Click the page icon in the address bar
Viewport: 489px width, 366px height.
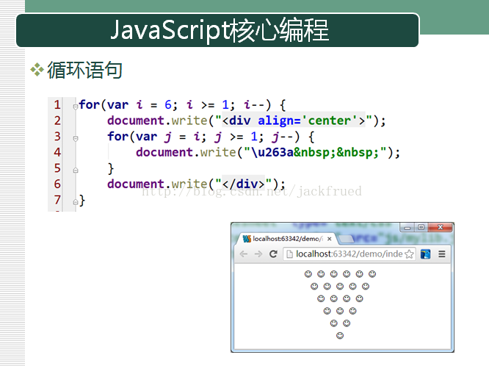tap(289, 254)
